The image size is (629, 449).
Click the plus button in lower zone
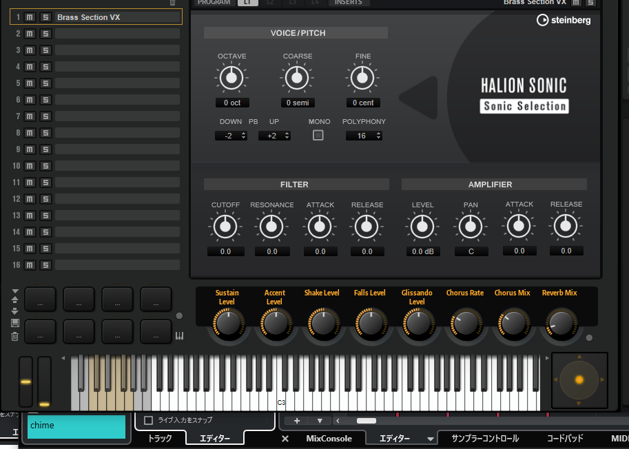point(297,421)
